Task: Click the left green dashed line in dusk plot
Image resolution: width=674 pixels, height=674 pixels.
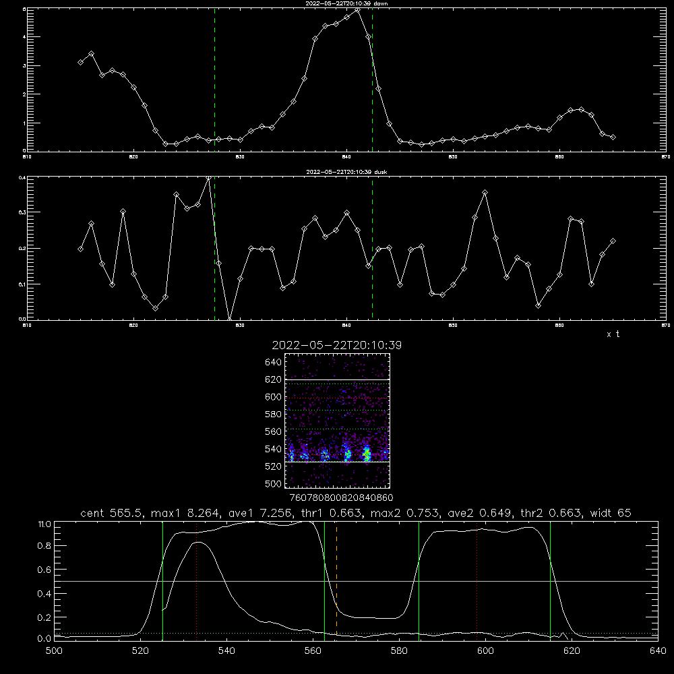Action: tap(214, 248)
